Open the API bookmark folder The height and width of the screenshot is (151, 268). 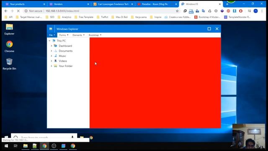click(x=8, y=17)
